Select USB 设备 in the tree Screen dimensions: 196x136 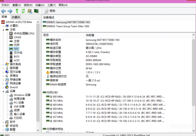click(x=19, y=107)
